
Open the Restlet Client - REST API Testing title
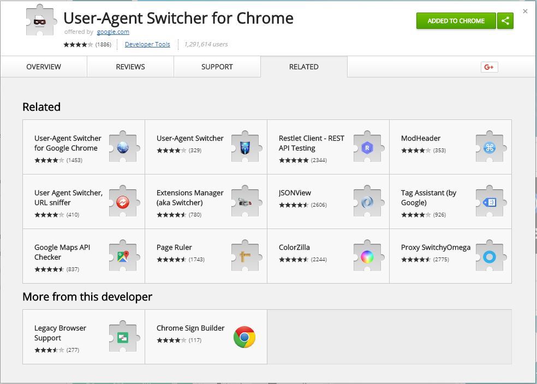(311, 143)
